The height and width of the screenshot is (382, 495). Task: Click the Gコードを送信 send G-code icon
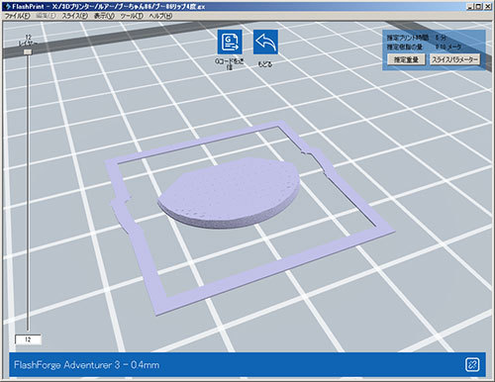tap(230, 42)
